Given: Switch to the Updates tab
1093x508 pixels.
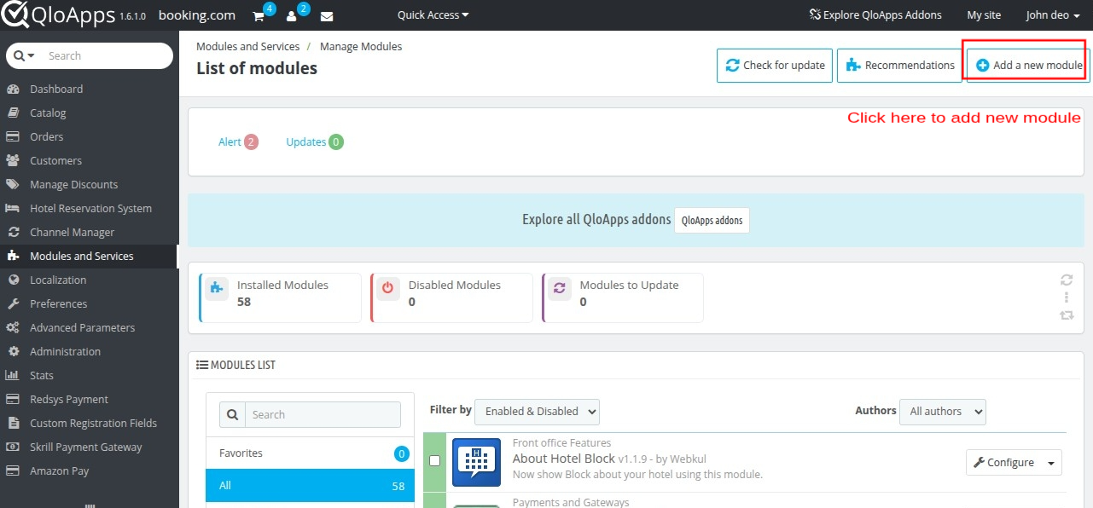Looking at the screenshot, I should 315,141.
